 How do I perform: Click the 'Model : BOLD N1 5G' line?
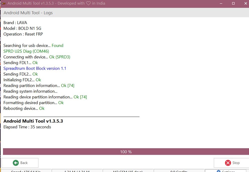coord(22,28)
